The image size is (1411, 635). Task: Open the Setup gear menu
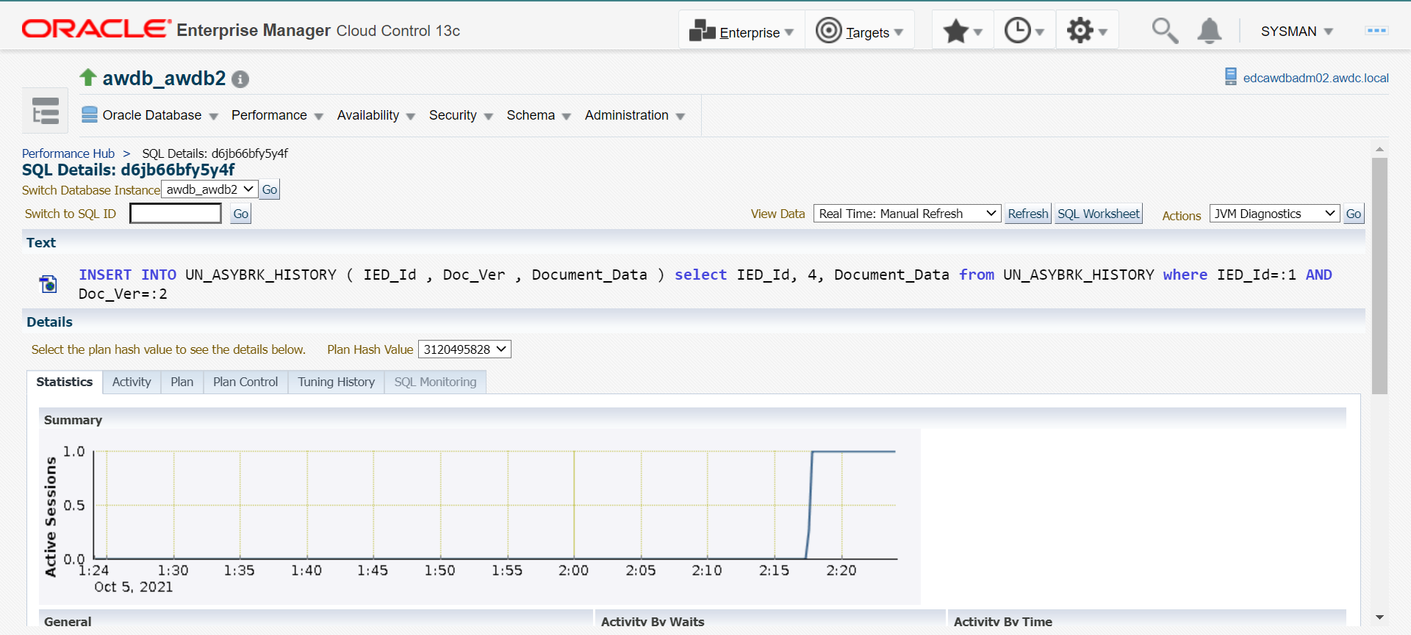pyautogui.click(x=1087, y=31)
